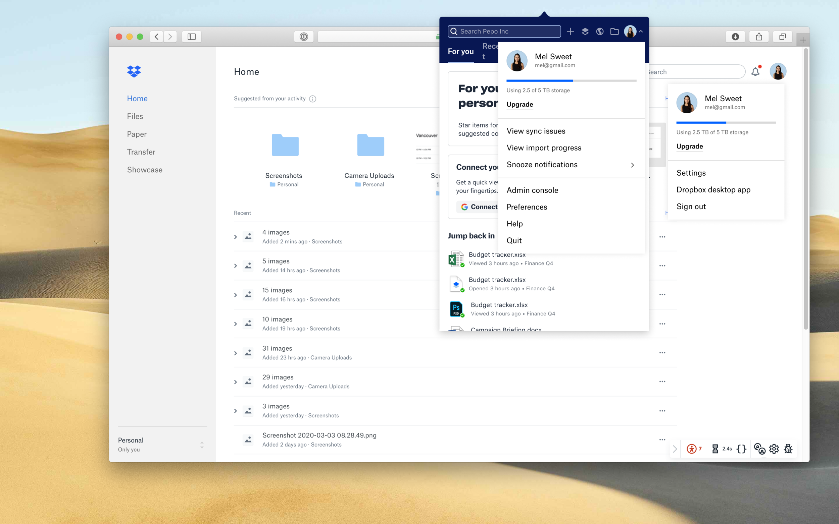This screenshot has height=524, width=839.
Task: Open the globe icon in tray popup
Action: (x=600, y=32)
